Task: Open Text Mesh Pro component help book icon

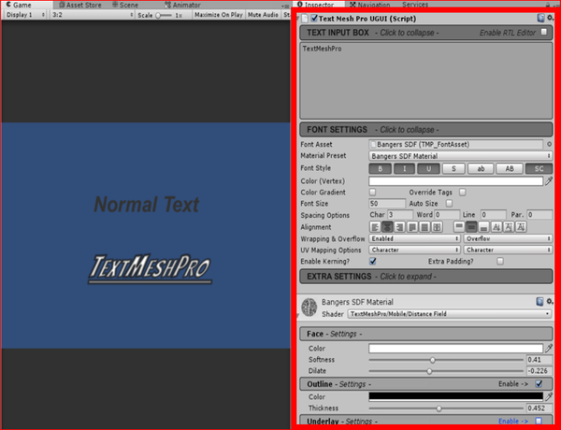Action: (540, 19)
